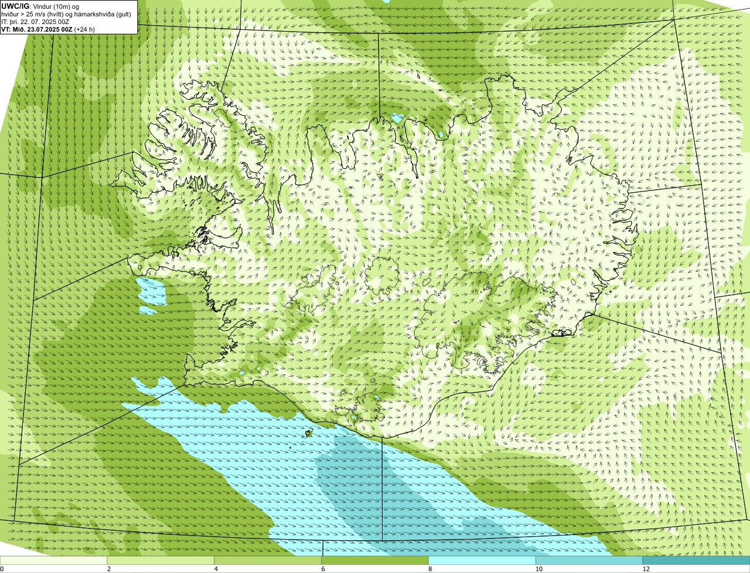Image resolution: width=750 pixels, height=573 pixels.
Task: Click the legend swatch above 12 m/s
Action: 697,560
